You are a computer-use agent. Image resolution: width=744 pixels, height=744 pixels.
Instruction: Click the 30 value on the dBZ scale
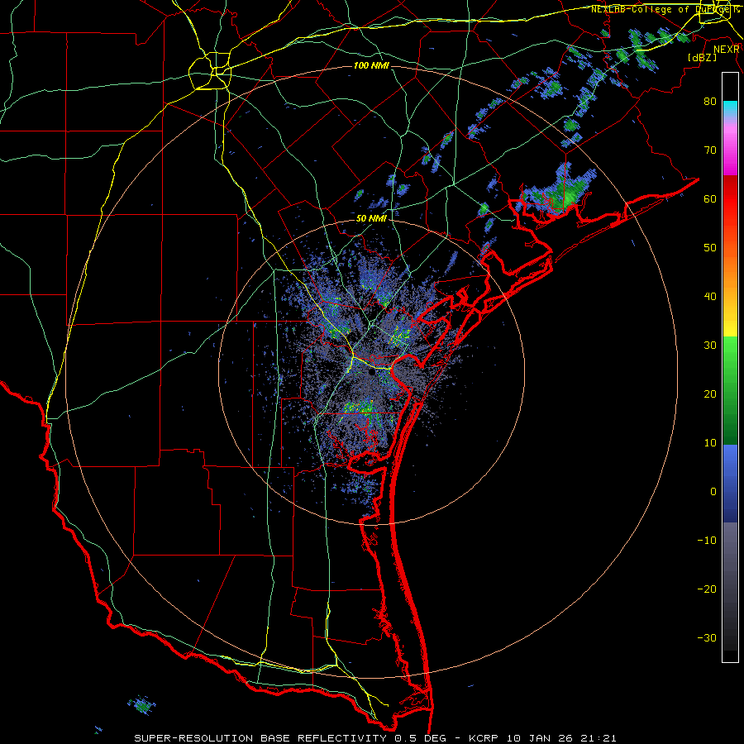[x=710, y=345]
